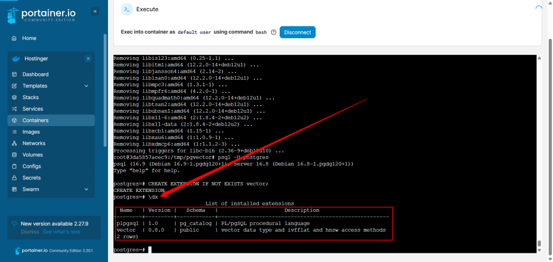The height and width of the screenshot is (262, 553).
Task: Click the Networks icon
Action: coord(13,143)
